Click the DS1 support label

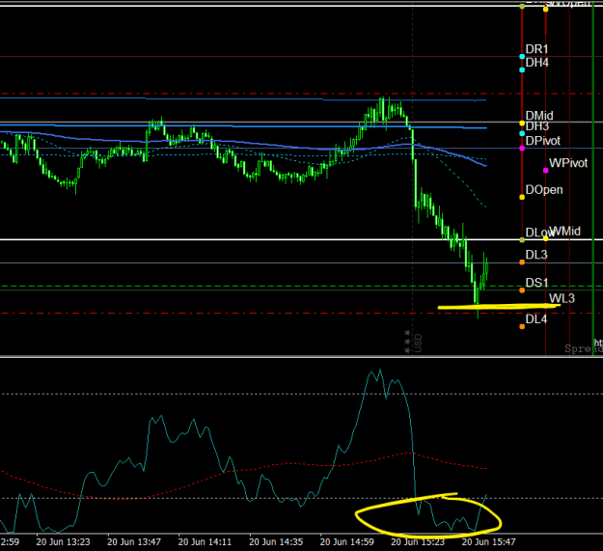[x=536, y=283]
